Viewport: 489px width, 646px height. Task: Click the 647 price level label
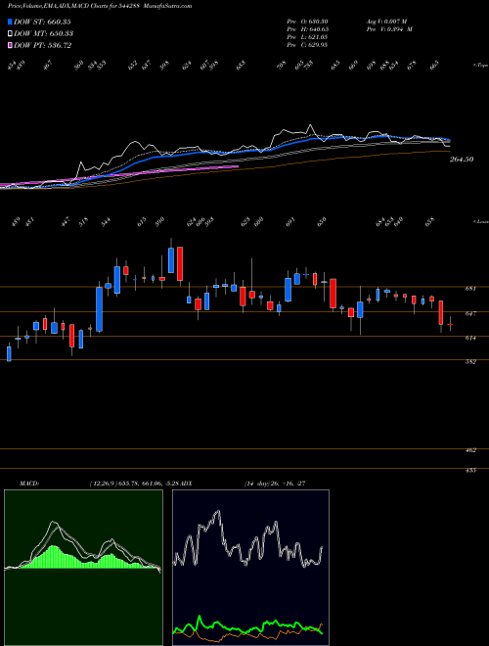pos(470,313)
